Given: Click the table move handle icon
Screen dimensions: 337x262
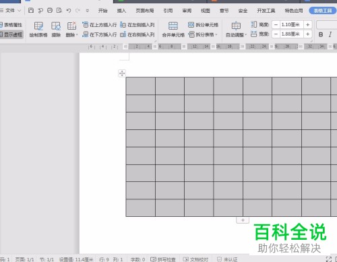Looking at the screenshot, I should click(x=122, y=73).
